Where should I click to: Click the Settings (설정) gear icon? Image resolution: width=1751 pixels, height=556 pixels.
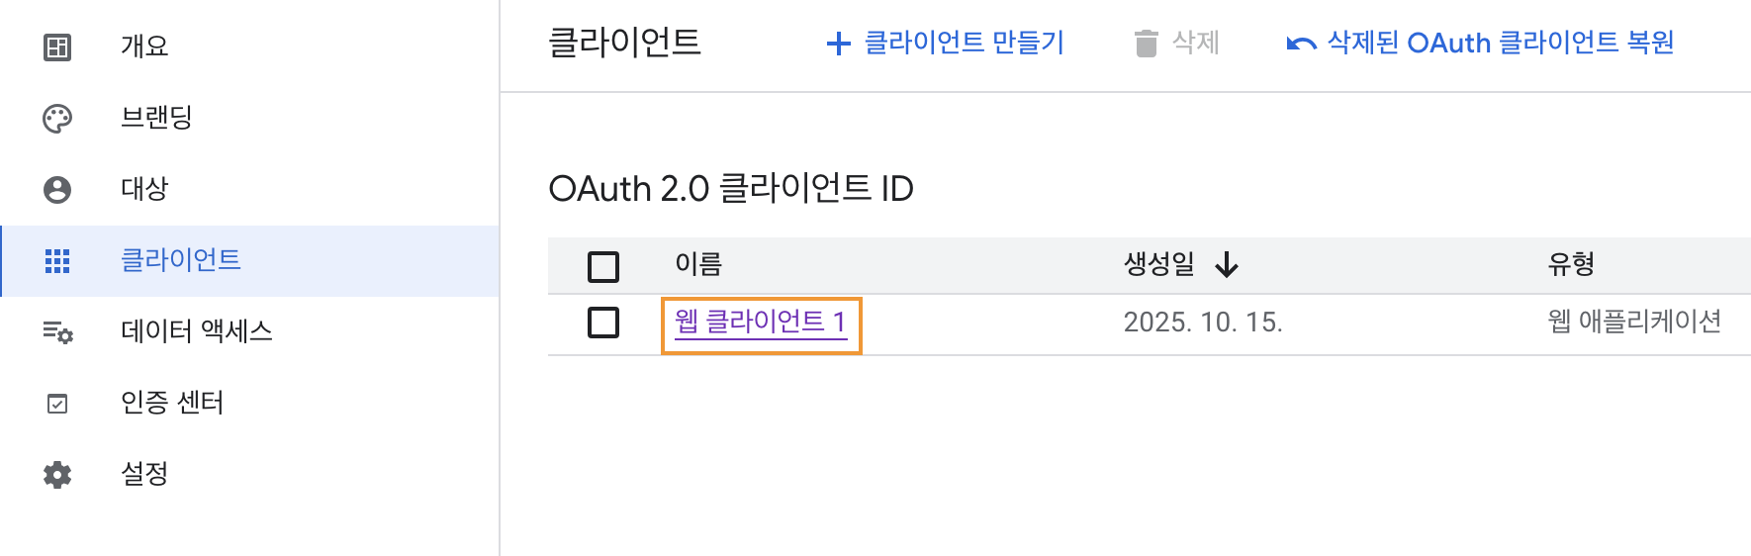57,475
